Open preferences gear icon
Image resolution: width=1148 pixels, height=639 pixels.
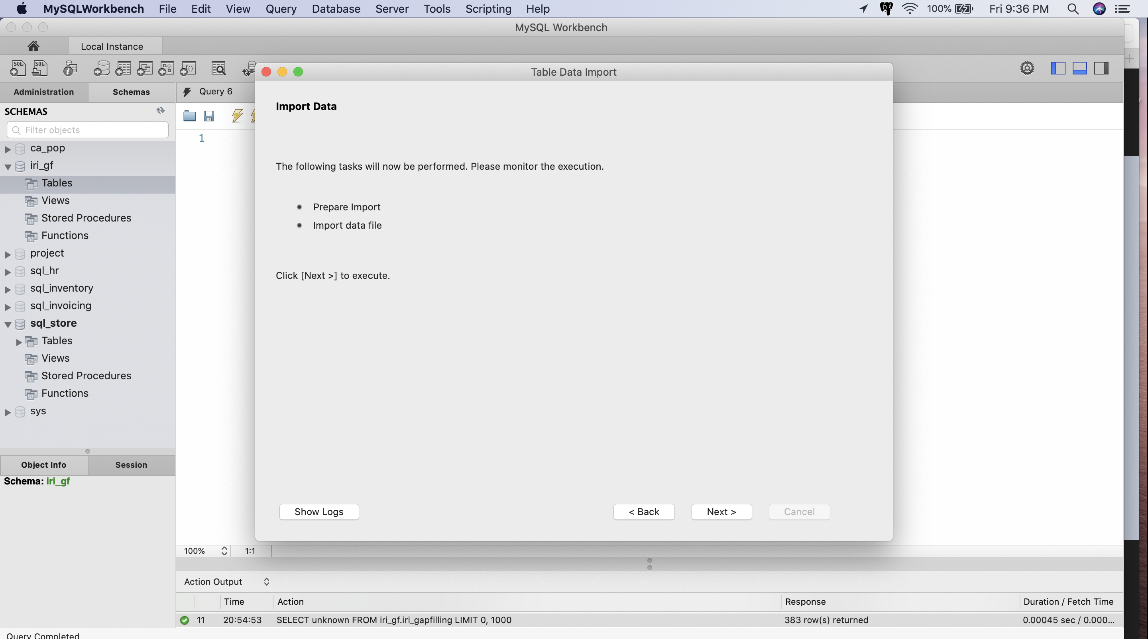click(1027, 68)
